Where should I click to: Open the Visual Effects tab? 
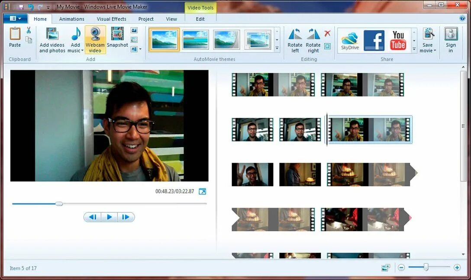pos(111,19)
